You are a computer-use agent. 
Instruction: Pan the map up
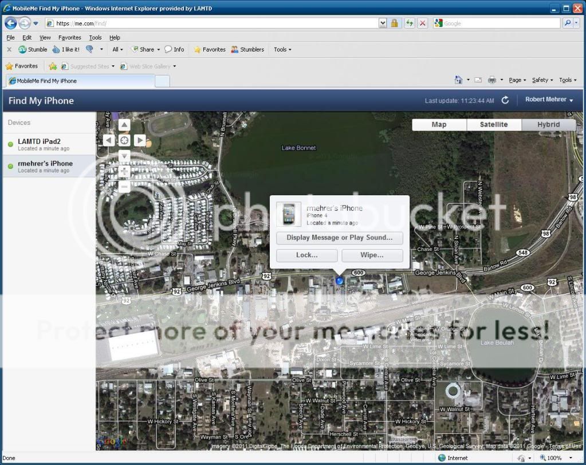click(124, 125)
